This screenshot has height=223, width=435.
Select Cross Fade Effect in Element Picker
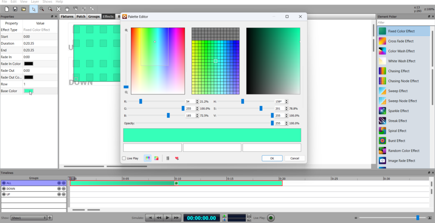click(401, 41)
